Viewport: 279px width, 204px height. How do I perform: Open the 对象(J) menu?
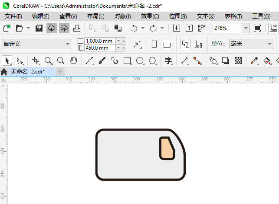click(123, 16)
